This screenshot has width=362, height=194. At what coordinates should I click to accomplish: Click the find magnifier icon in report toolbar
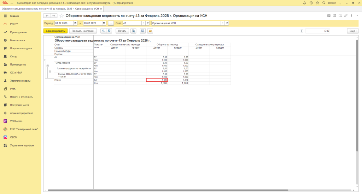103,31
